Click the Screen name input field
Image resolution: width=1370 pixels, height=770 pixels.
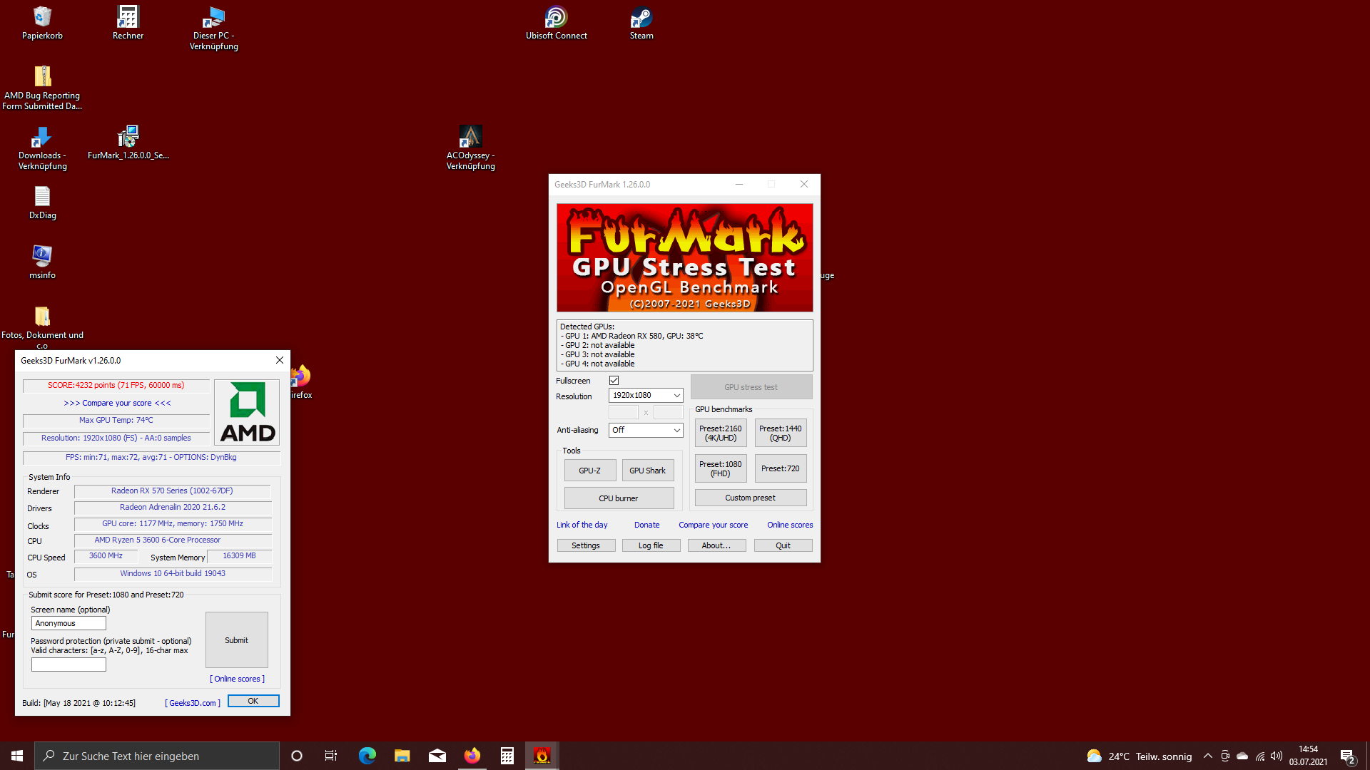tap(68, 623)
